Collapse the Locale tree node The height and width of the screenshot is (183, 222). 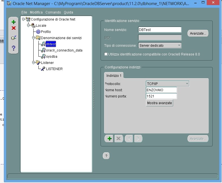tap(29, 25)
